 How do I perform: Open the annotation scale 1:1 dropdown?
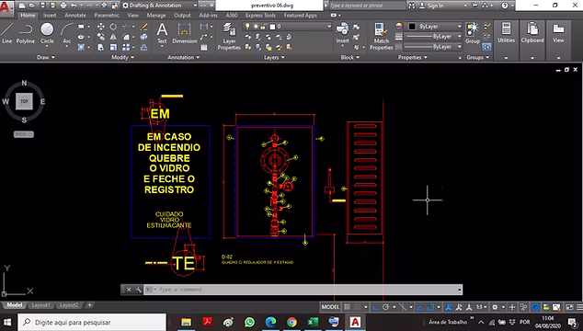tap(482, 307)
